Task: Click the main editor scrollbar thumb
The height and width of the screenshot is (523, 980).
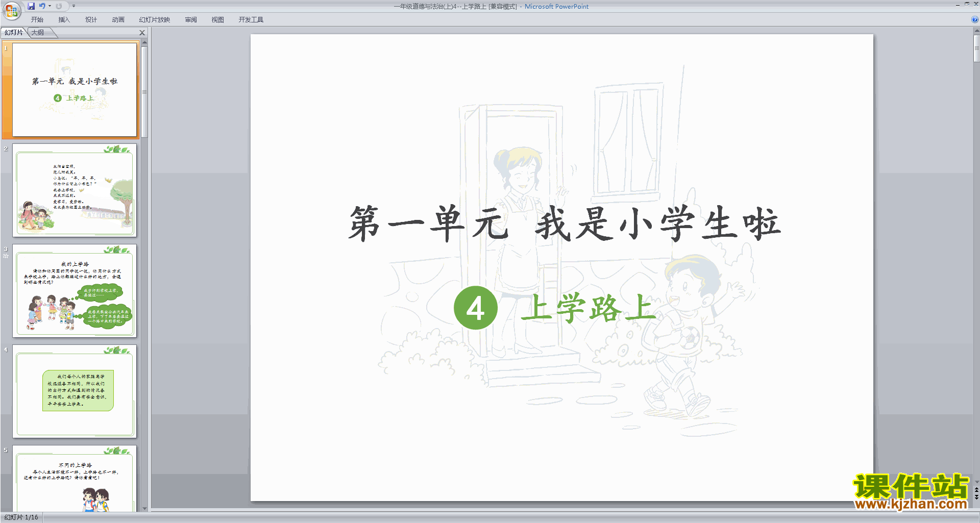Action: click(976, 49)
